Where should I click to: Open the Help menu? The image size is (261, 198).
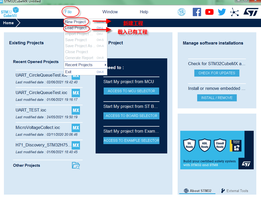coord(144,12)
